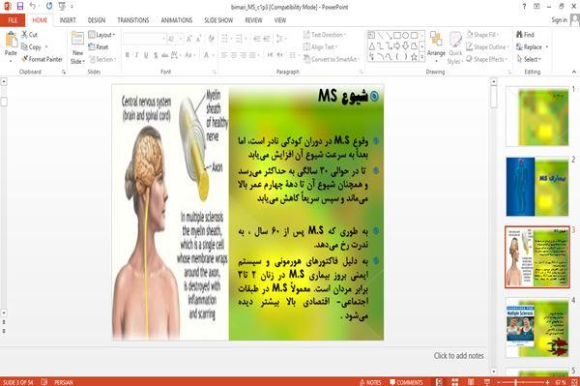580x386 pixels.
Task: Increase font size
Action: click(x=189, y=39)
